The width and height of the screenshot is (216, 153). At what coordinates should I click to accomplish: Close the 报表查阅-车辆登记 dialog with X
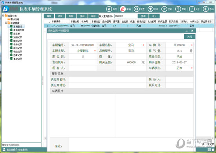(x=192, y=31)
